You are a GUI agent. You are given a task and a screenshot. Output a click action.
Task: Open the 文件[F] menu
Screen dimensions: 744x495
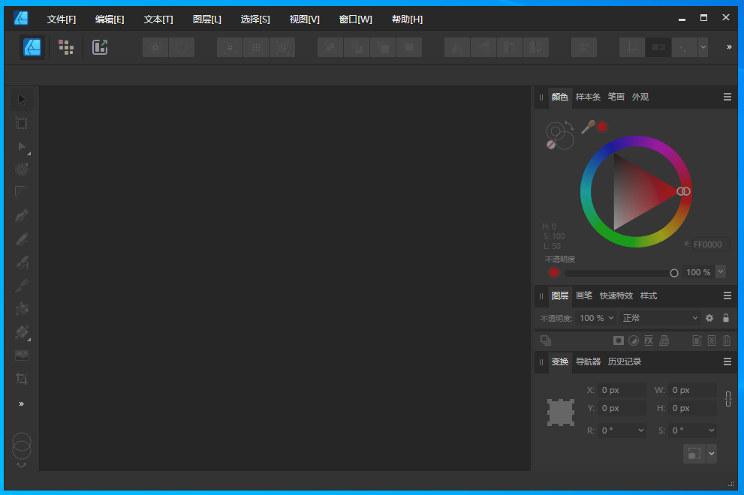tap(62, 19)
